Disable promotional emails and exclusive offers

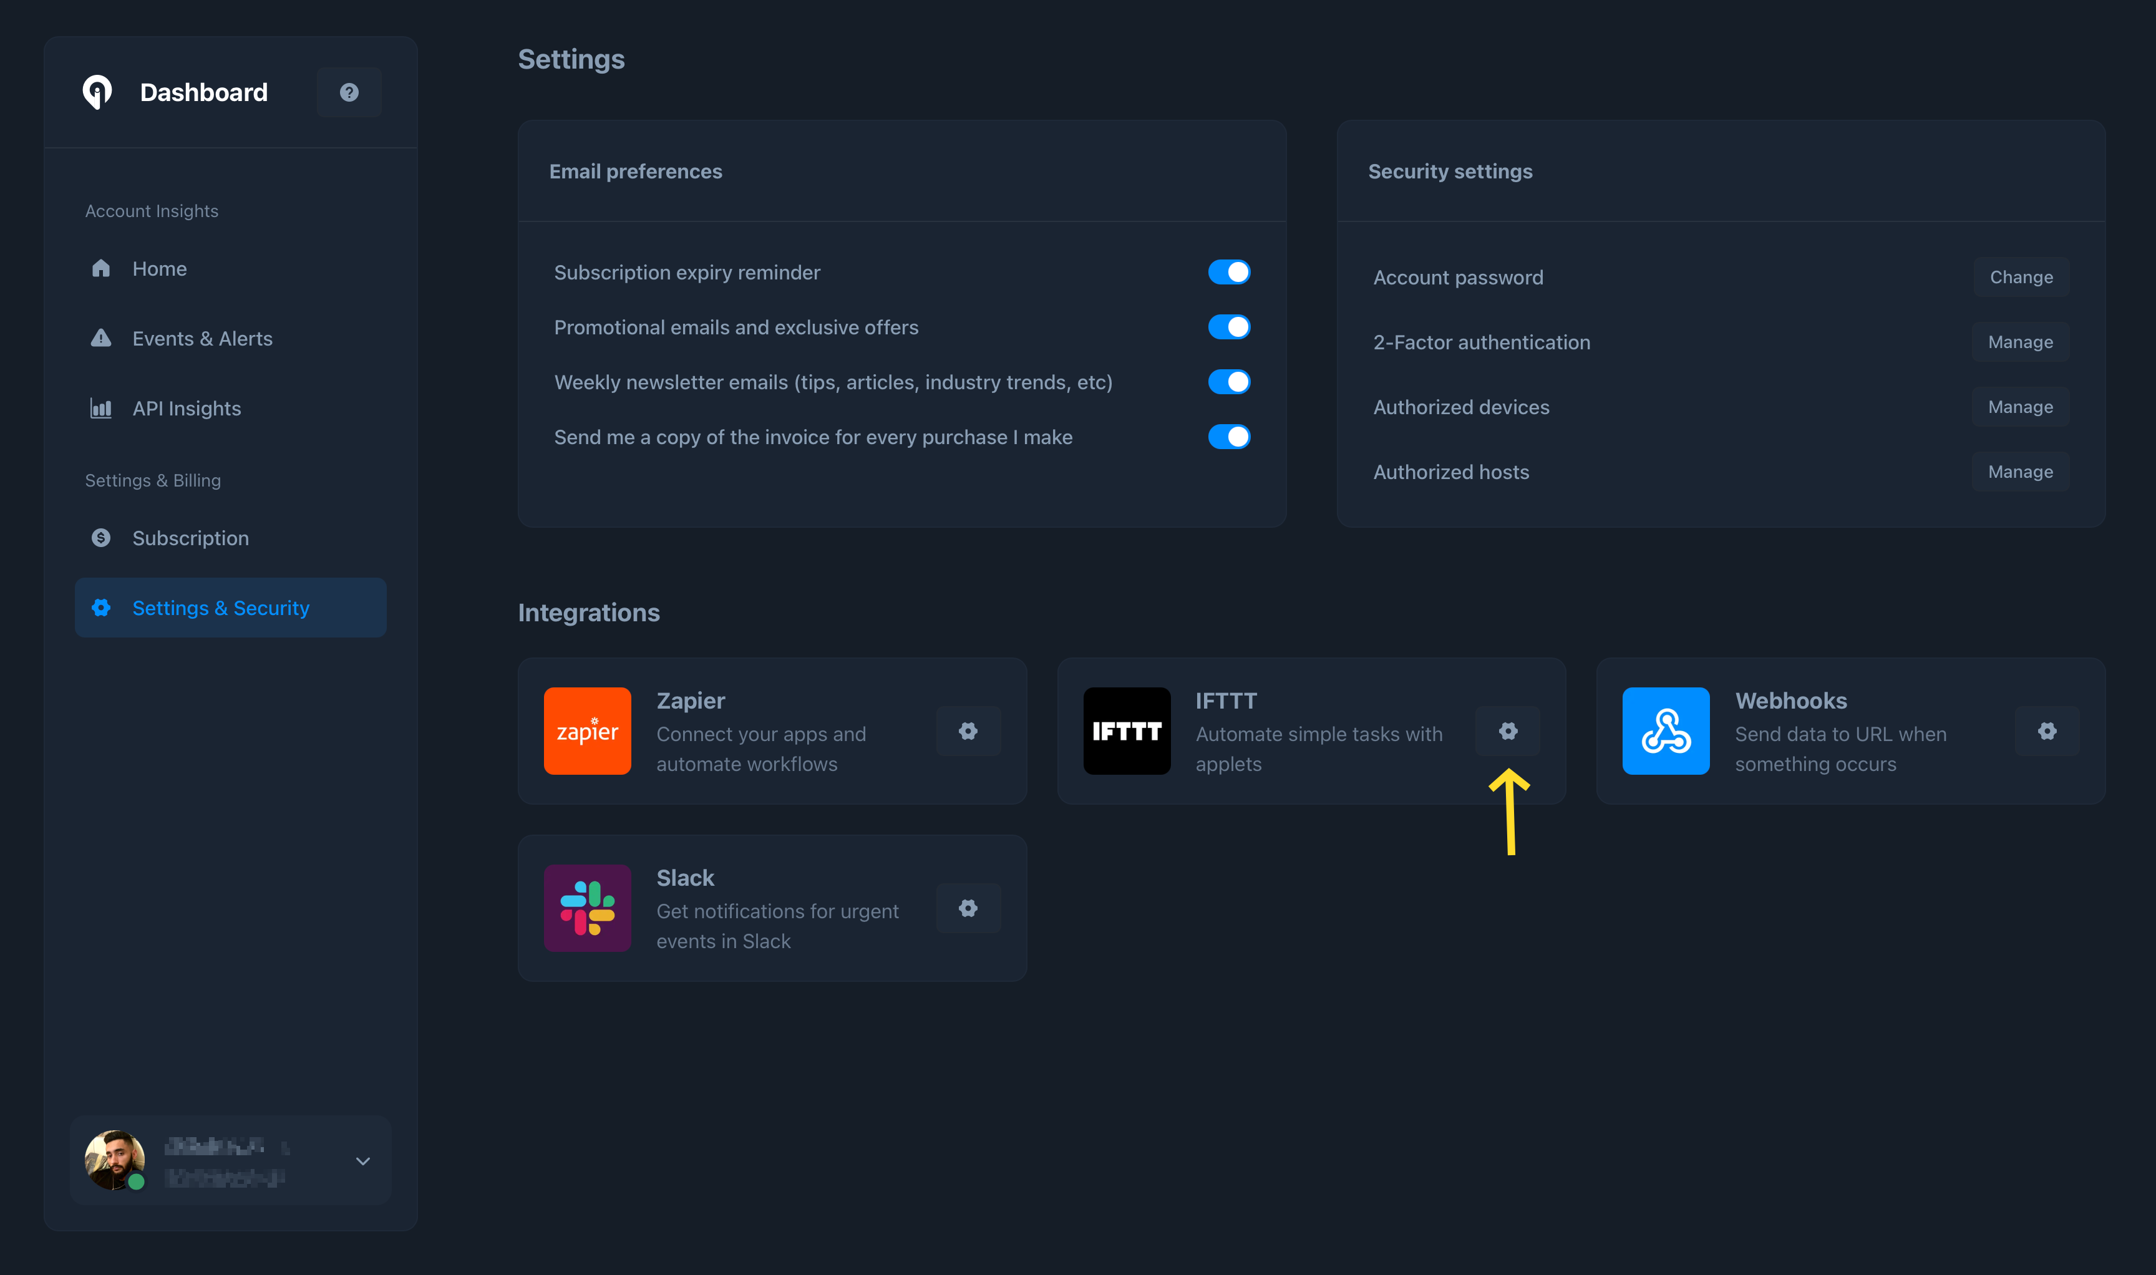(1229, 327)
